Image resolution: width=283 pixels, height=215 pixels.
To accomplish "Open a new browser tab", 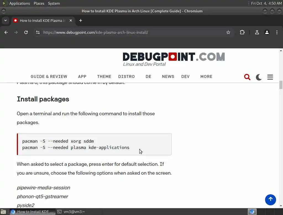I will tap(81, 20).
